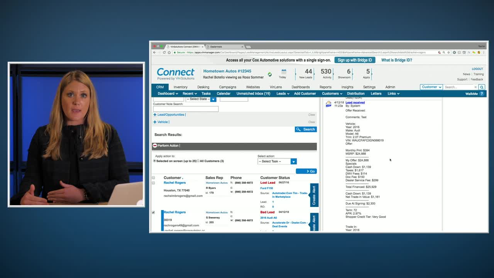
Task: Open the Inventory tab
Action: 180,87
